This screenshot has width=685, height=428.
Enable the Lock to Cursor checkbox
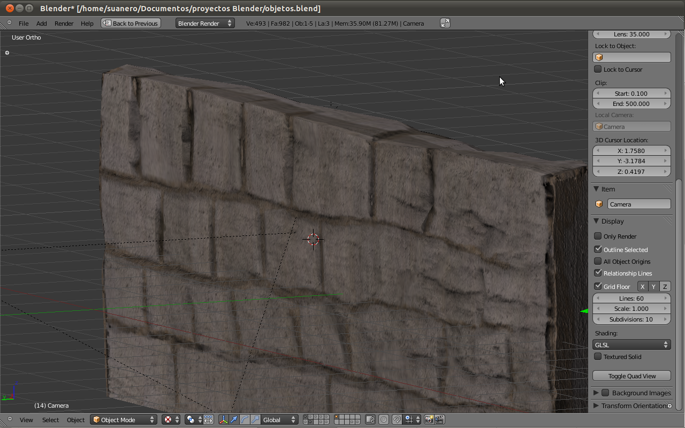[x=598, y=69]
